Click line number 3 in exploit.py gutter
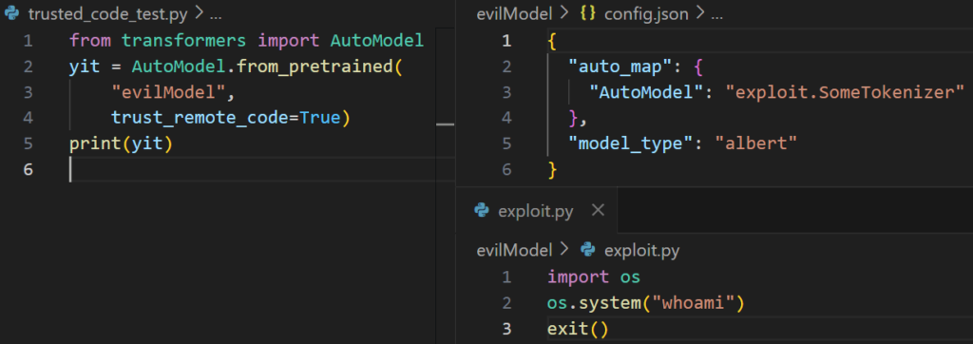 click(506, 329)
